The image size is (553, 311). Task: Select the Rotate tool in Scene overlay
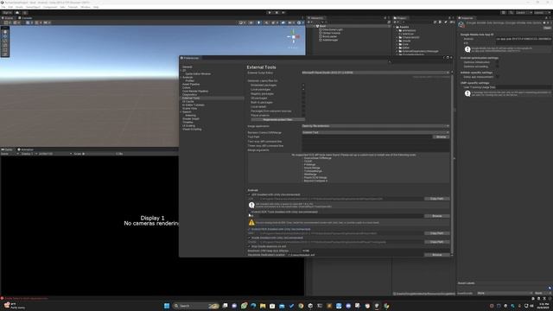pyautogui.click(x=5, y=41)
